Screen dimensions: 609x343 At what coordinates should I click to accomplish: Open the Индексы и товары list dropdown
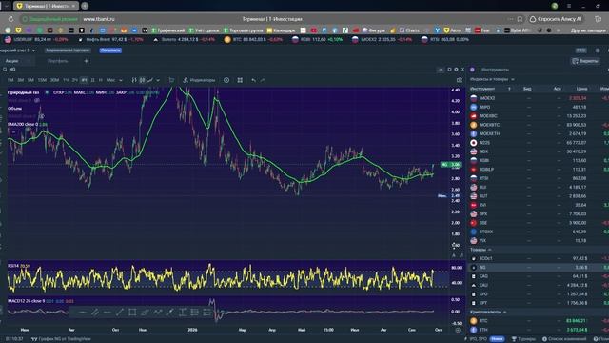(x=492, y=79)
